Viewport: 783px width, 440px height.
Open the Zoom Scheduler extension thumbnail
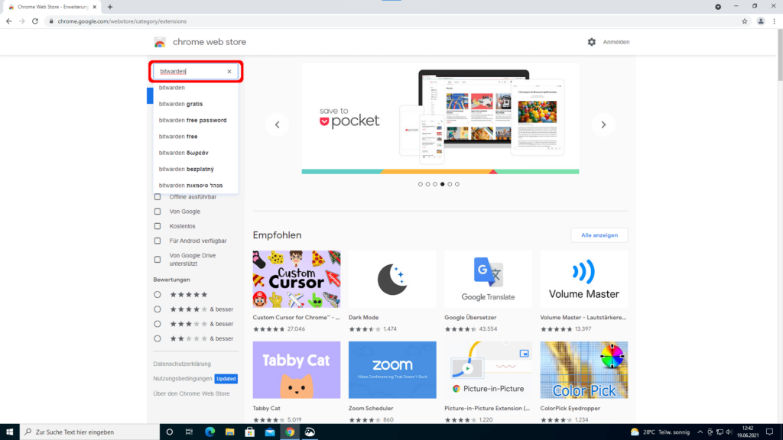392,370
